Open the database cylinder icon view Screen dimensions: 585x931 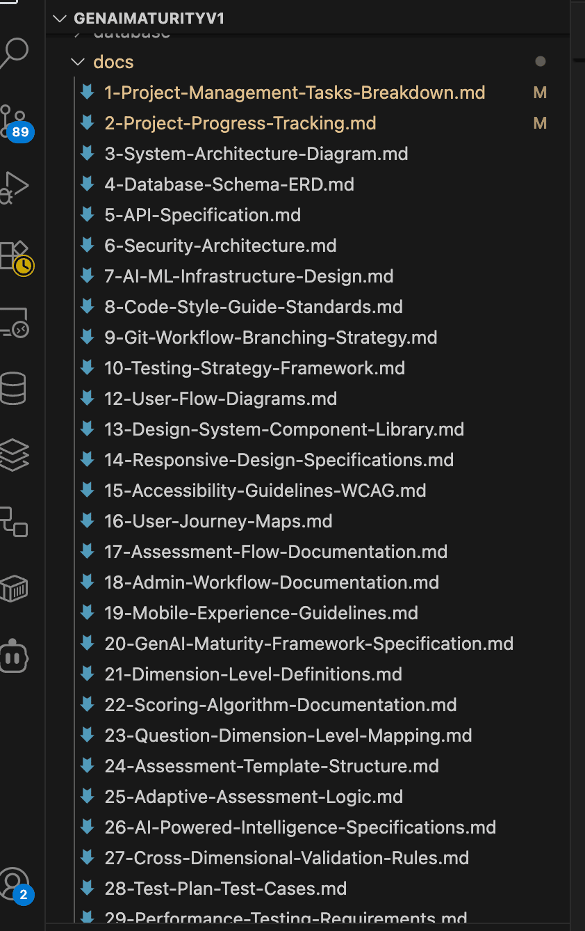click(14, 388)
